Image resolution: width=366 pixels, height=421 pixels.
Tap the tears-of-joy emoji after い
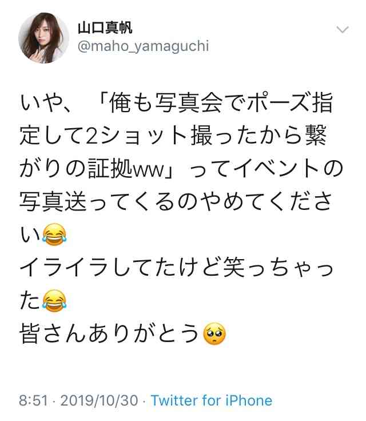tap(54, 234)
